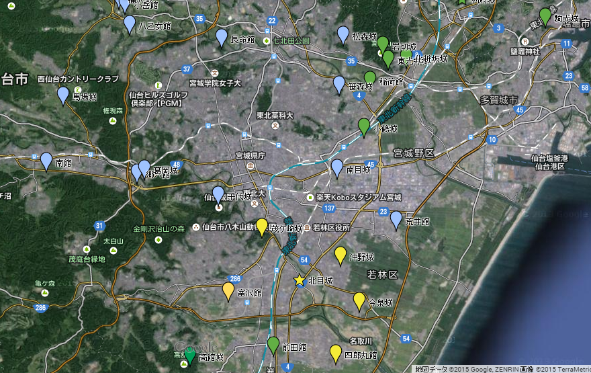This screenshot has width=591, height=373.
Task: Select the 鹽竈神社 shrine icon
Action: tap(525, 42)
